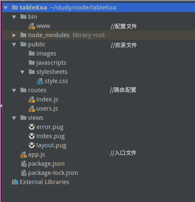Click the public folder icon
195x202 pixels.
pyautogui.click(x=23, y=44)
